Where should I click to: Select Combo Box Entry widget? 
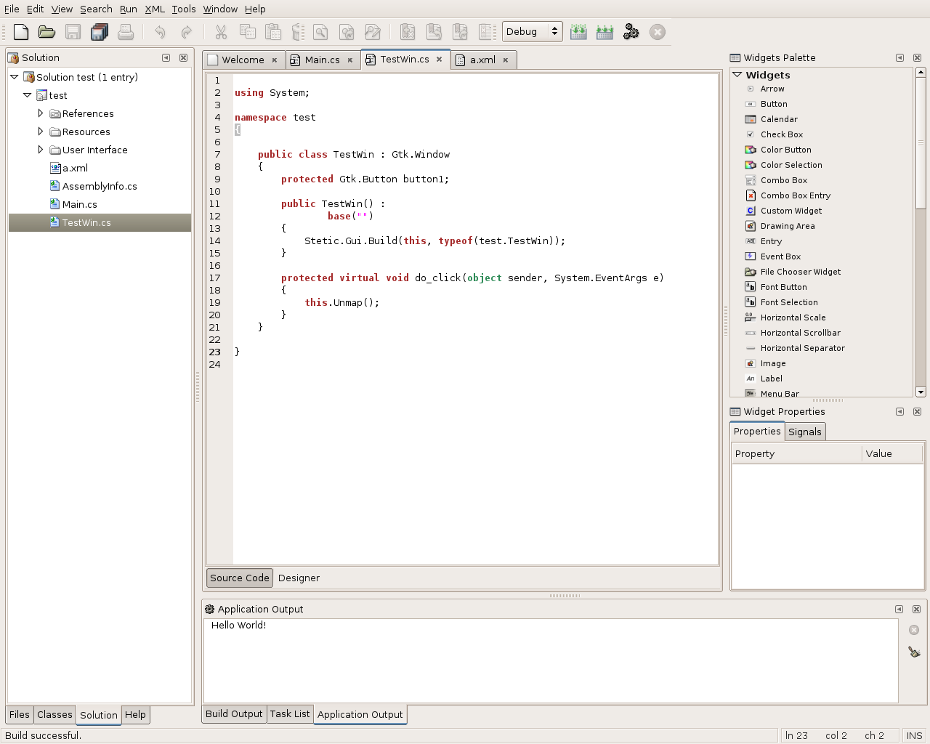click(x=796, y=195)
